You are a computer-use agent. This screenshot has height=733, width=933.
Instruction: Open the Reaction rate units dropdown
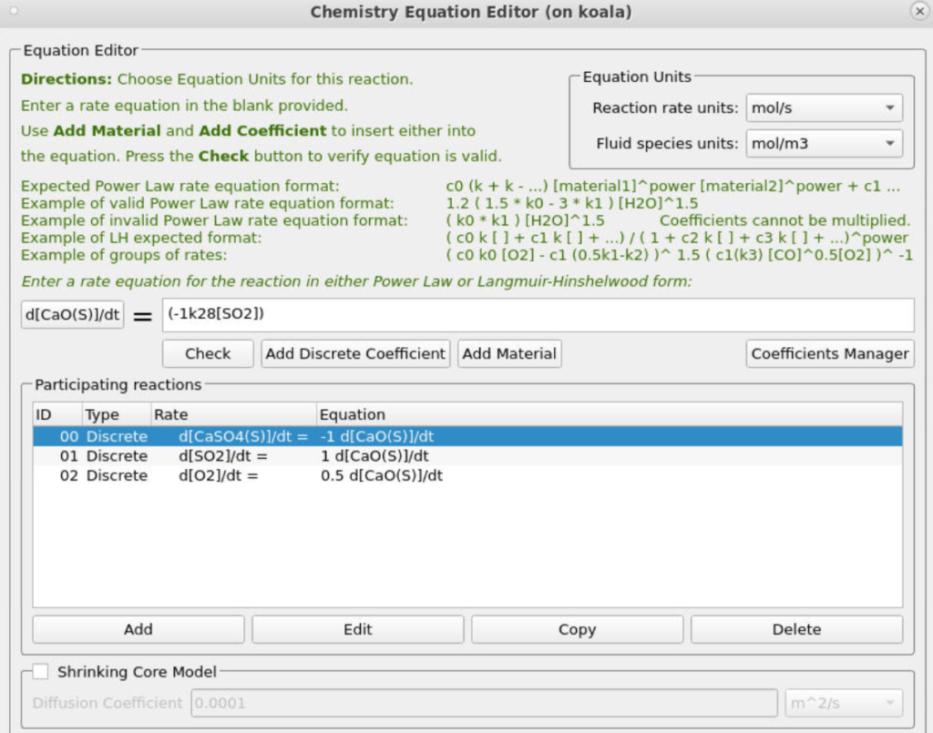(824, 108)
